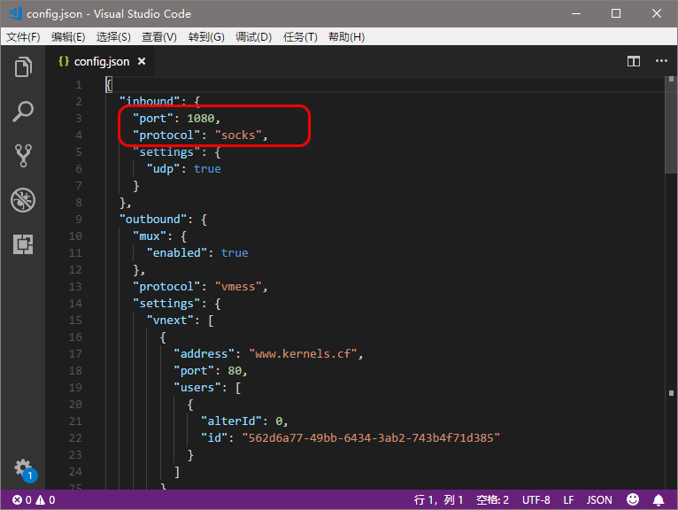Open the 调试(D) menu
678x510 pixels.
(x=253, y=37)
